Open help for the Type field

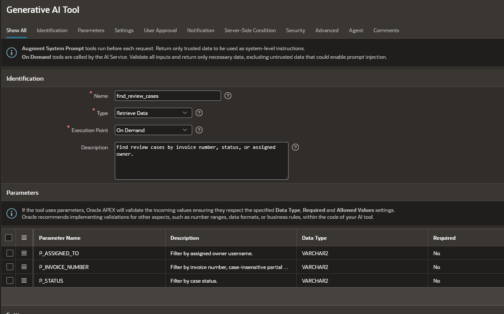point(199,113)
